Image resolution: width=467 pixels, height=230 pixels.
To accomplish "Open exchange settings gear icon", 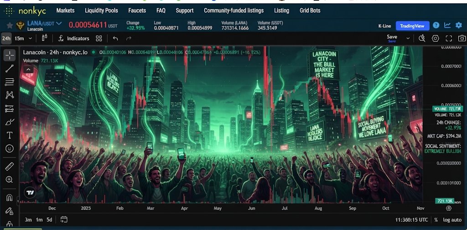I will [459, 25].
